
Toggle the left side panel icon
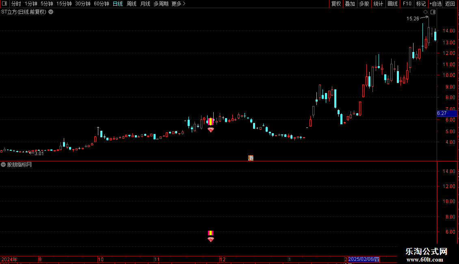pyautogui.click(x=4, y=4)
